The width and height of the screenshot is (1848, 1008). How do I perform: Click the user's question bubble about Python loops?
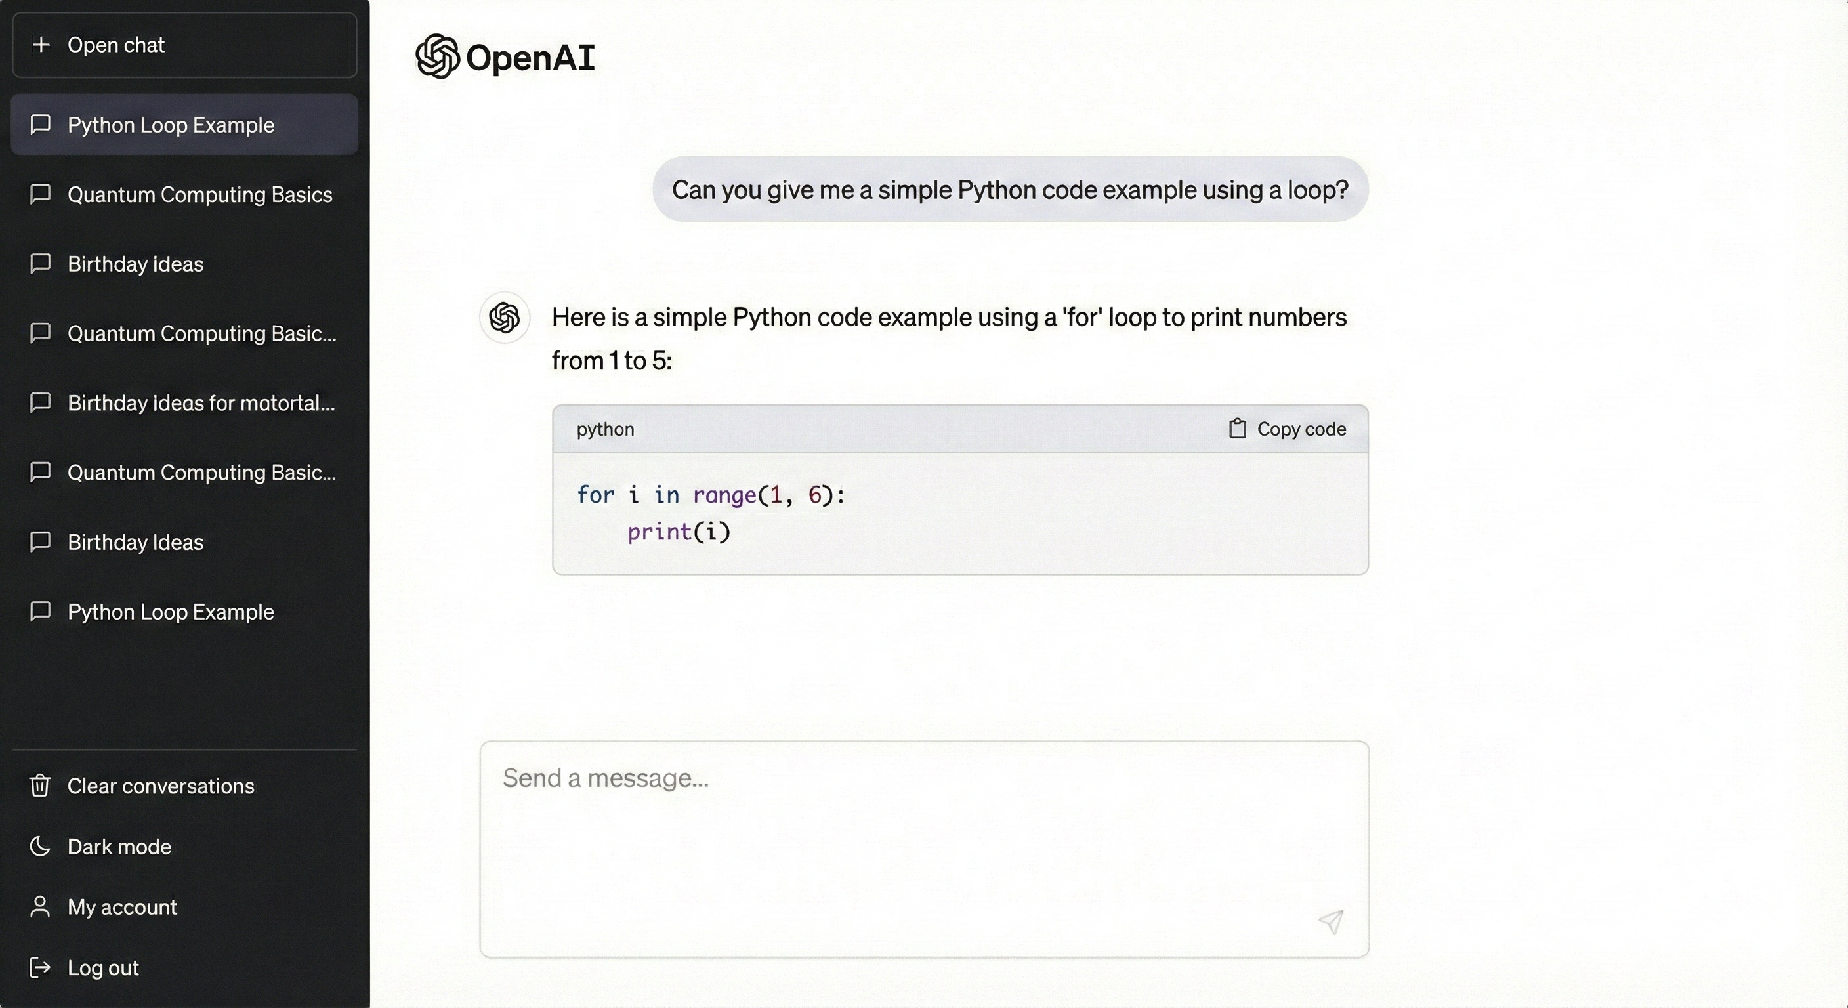tap(1010, 189)
